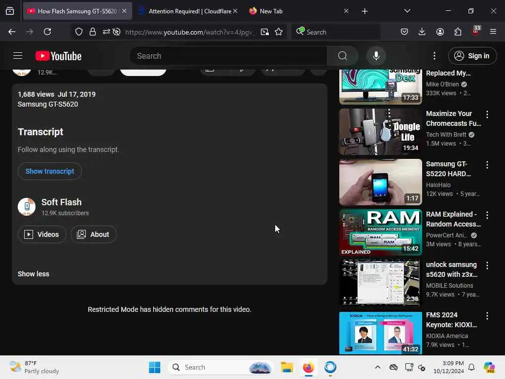The width and height of the screenshot is (505, 379).
Task: Open the Firefox application menu
Action: (493, 32)
